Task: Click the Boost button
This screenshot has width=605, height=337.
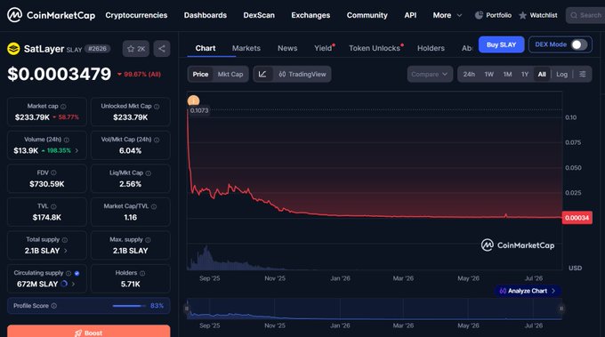Action: tap(88, 331)
